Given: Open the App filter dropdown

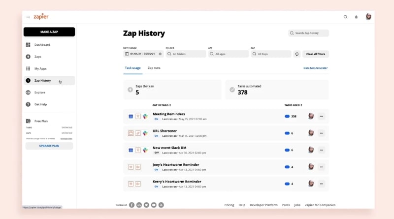Looking at the screenshot, I should tap(228, 54).
